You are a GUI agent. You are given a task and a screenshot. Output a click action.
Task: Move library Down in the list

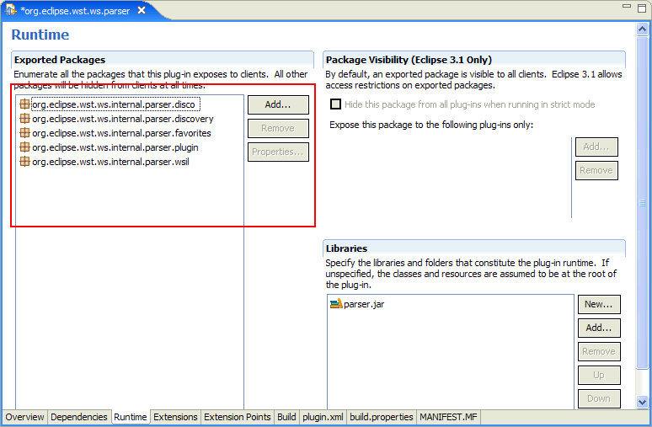coord(599,398)
